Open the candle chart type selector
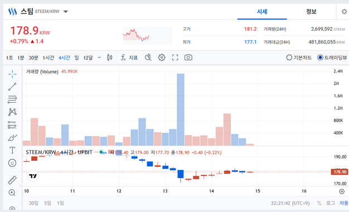Viewport: 349px width, 212px height. [x=109, y=57]
